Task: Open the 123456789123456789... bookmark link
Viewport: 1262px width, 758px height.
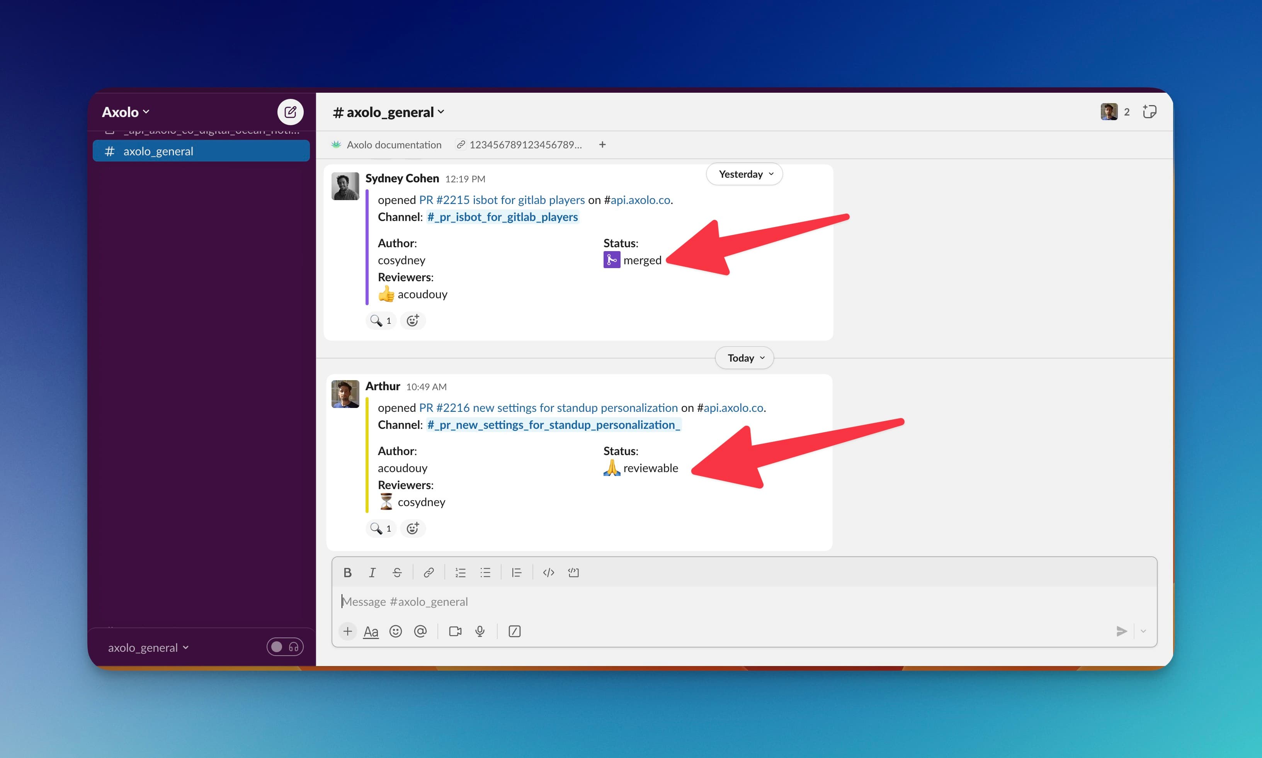Action: [x=519, y=144]
